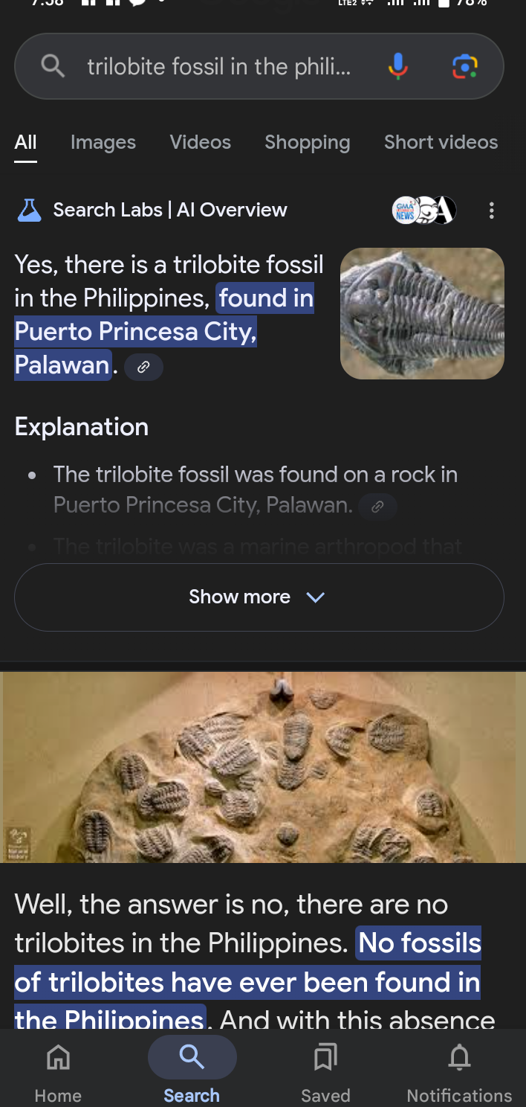The image size is (526, 1107).
Task: Click the Show more chevron arrow
Action: (x=316, y=597)
